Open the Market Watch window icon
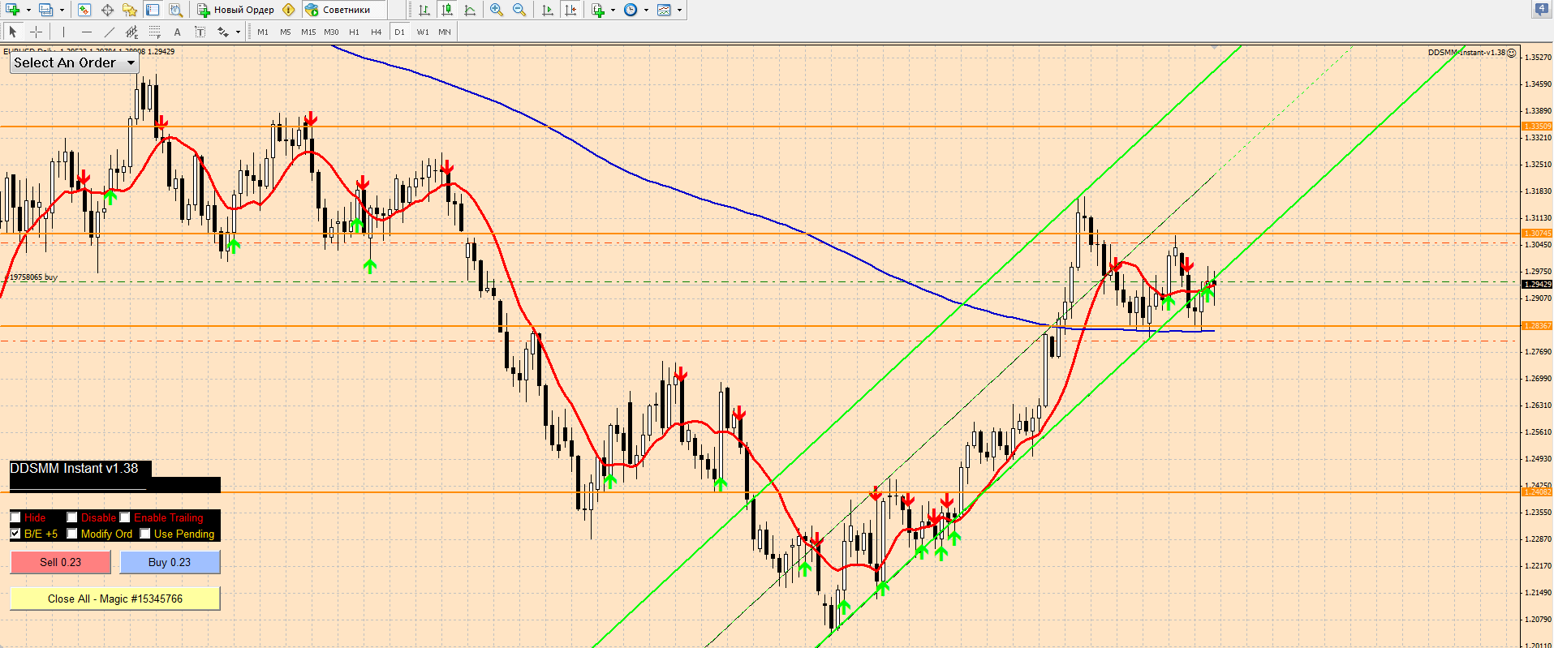This screenshot has height=648, width=1554. 84,10
